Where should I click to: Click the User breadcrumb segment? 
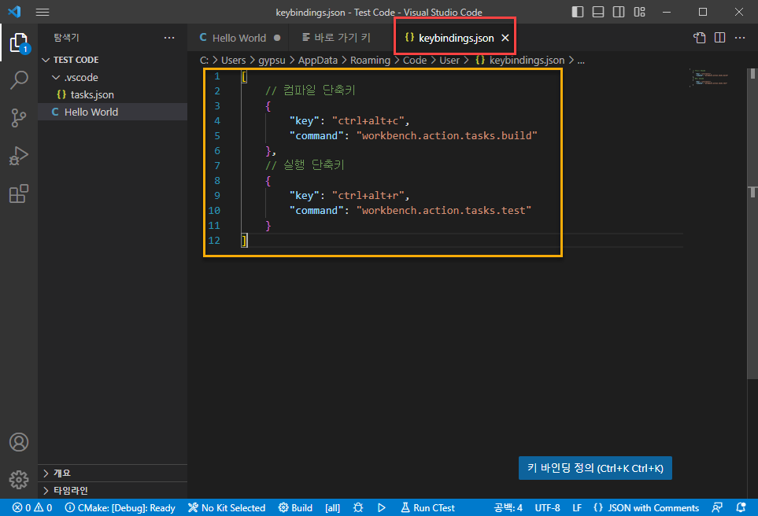coord(449,61)
